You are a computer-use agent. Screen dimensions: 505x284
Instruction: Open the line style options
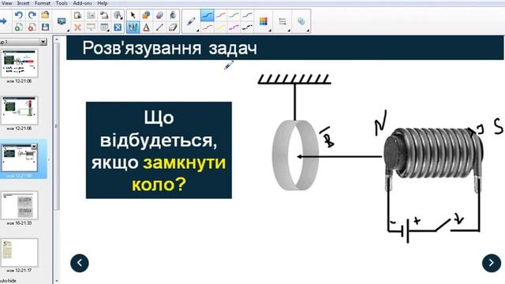[282, 21]
